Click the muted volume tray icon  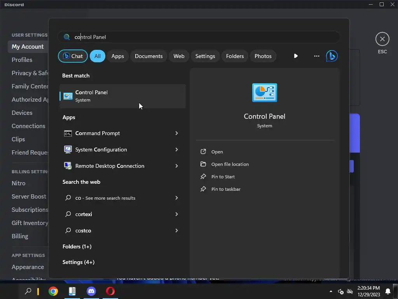pyautogui.click(x=340, y=291)
